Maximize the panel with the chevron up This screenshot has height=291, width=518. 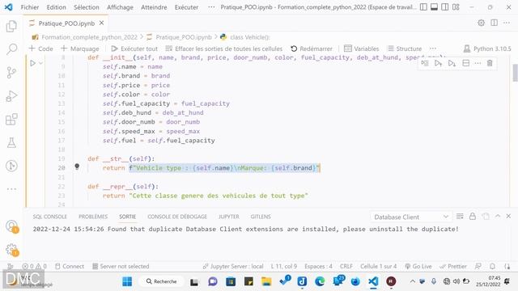coord(498,216)
